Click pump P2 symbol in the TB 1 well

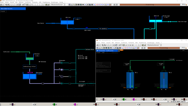tap(132, 86)
